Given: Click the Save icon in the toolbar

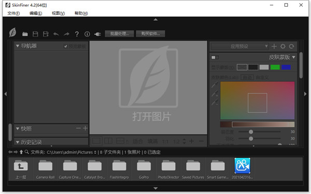Looking at the screenshot, I should tap(35, 34).
